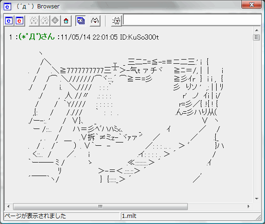The width and height of the screenshot is (265, 224).
Task: Click the horizontal scrollbar thumb
Action: click(x=100, y=206)
